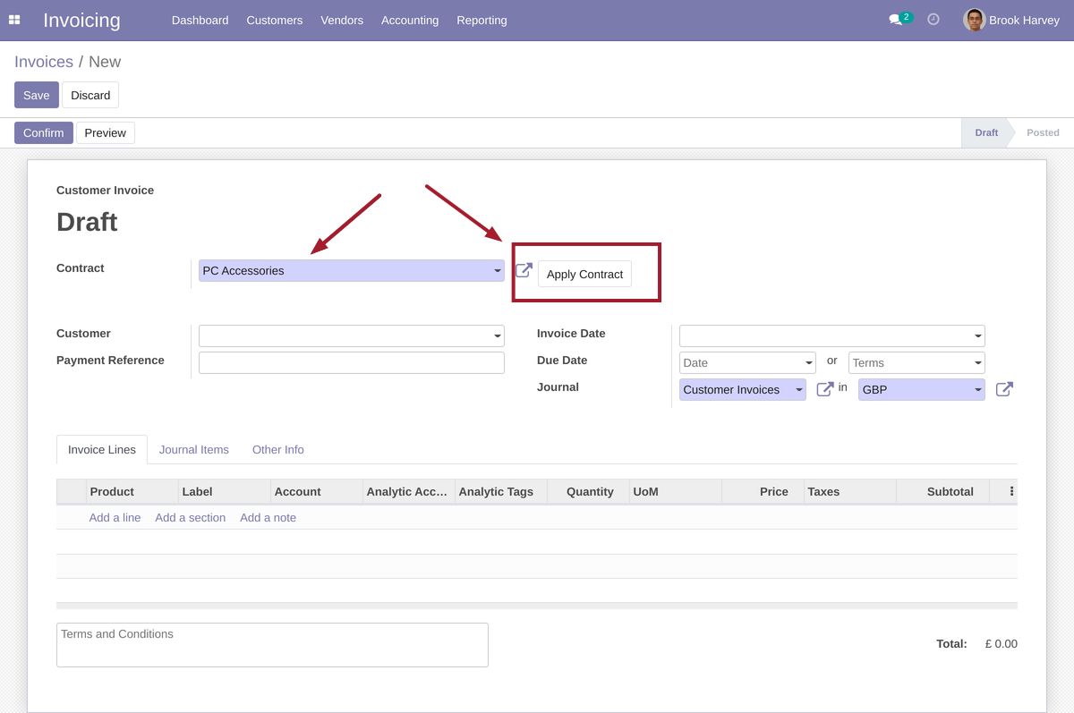This screenshot has height=713, width=1074.
Task: Switch to the Journal Items tab
Action: tap(194, 449)
